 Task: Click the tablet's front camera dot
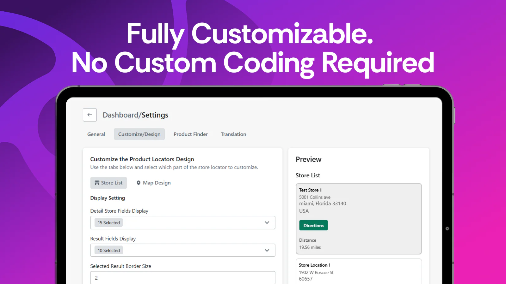[447, 228]
